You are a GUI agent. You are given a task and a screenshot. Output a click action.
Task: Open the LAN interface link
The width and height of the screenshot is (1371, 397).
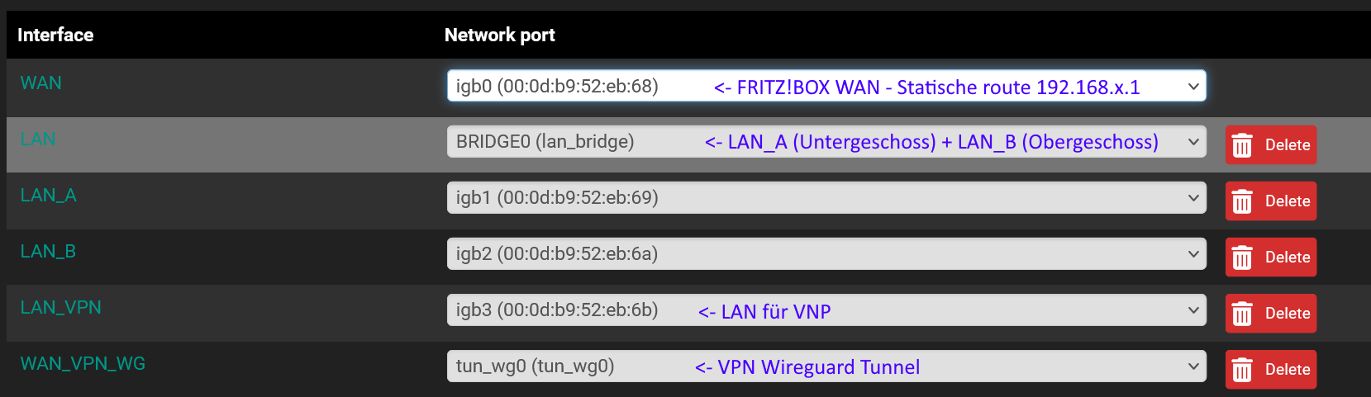click(38, 139)
